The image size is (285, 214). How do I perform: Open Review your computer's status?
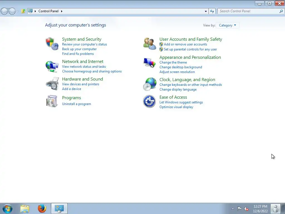[84, 44]
